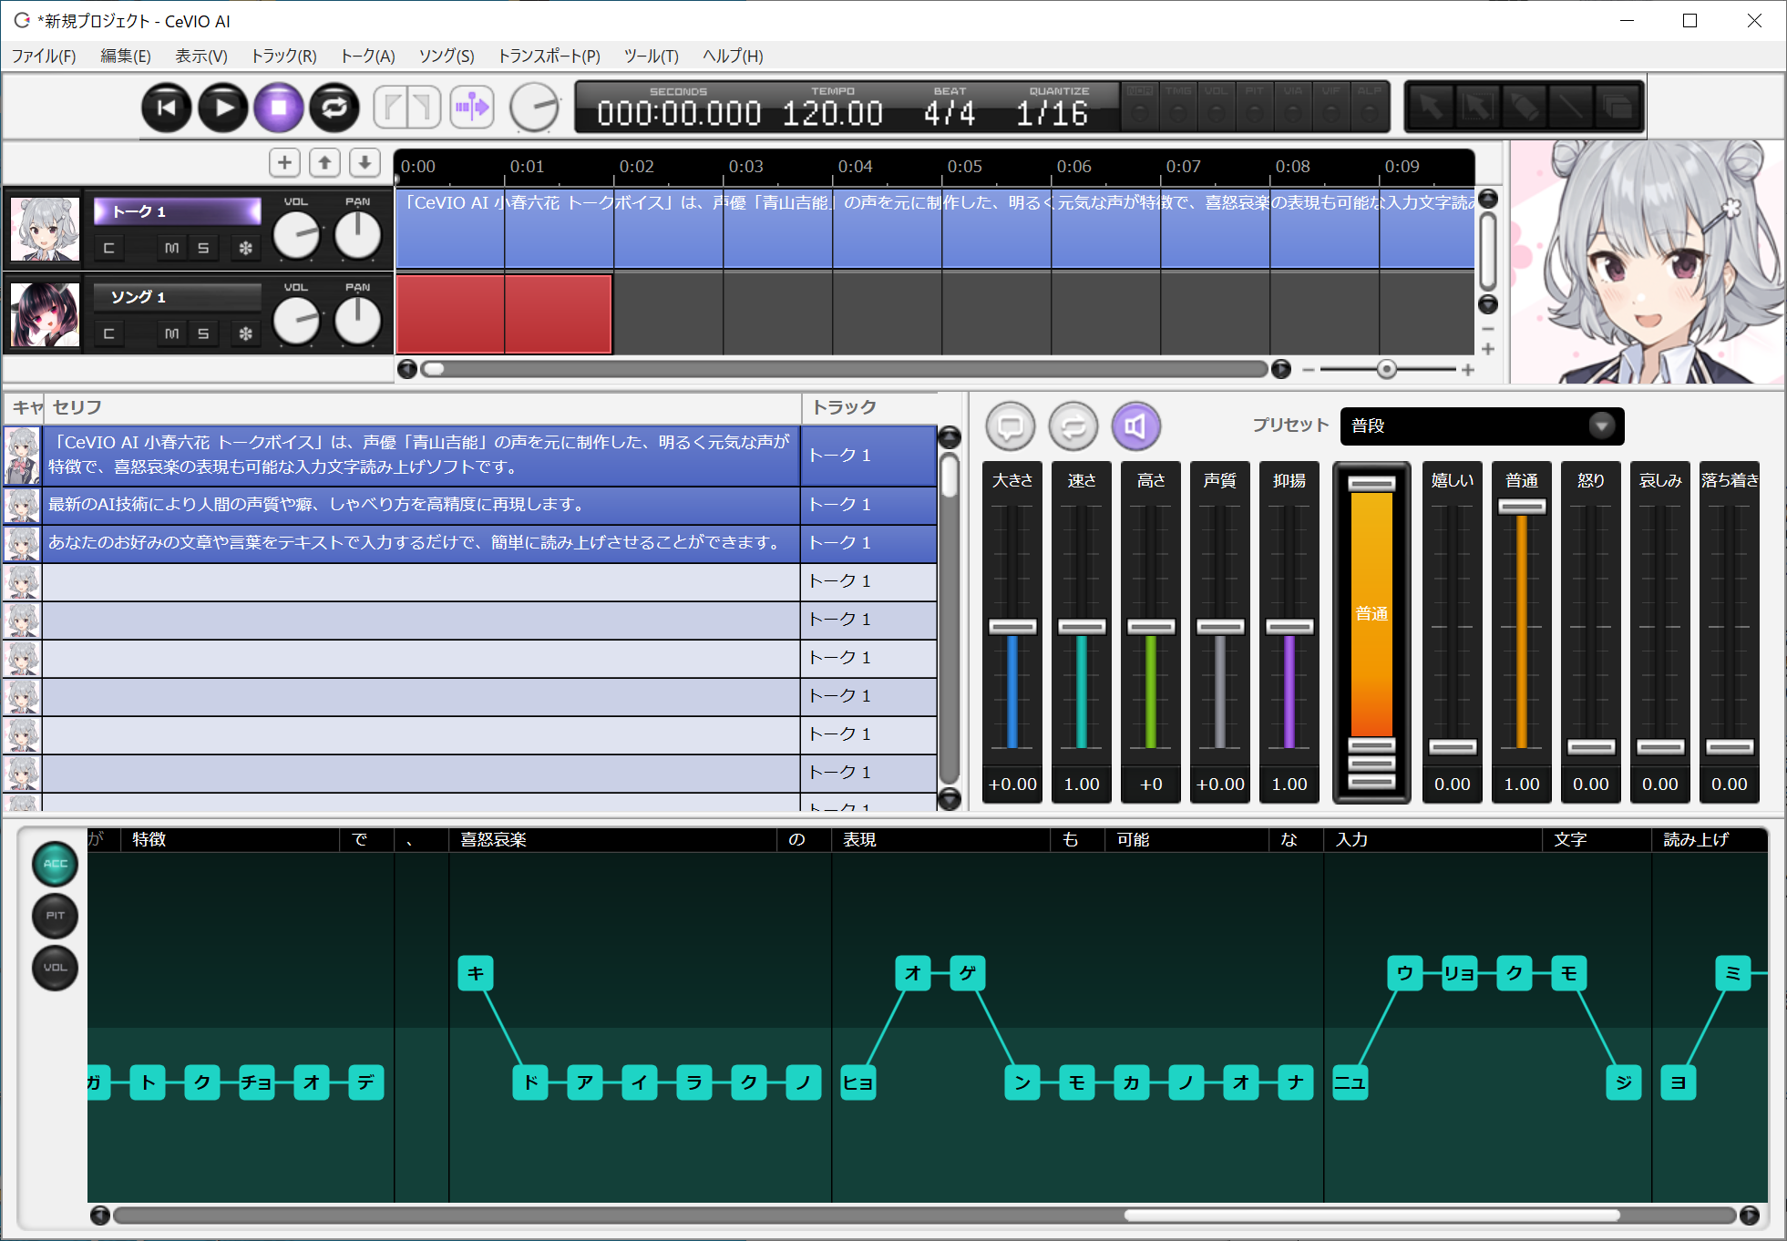
Task: Click the purple stop button
Action: [x=279, y=108]
